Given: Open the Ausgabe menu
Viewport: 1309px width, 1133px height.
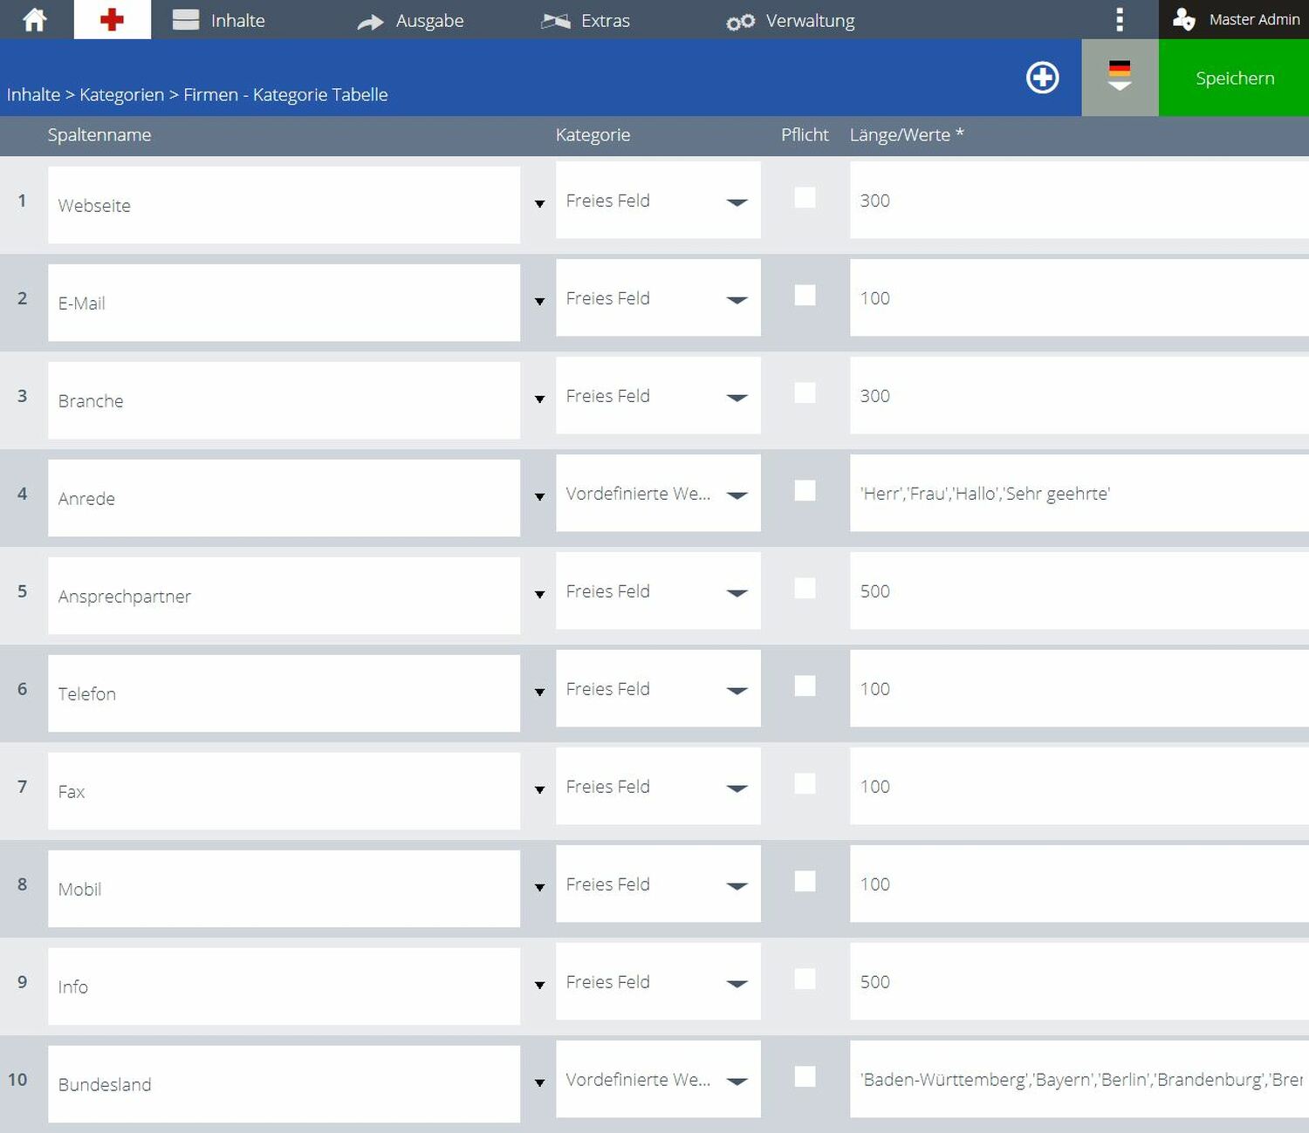Looking at the screenshot, I should [x=411, y=21].
